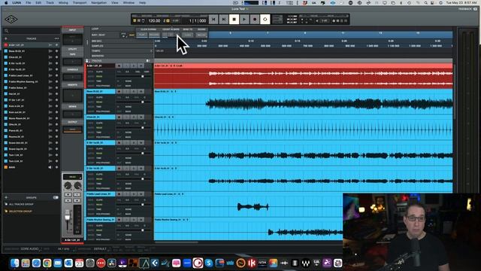Screen dimensions: 481x271
Task: Click the speaker icon in MAIN row
Action: pos(50,167)
